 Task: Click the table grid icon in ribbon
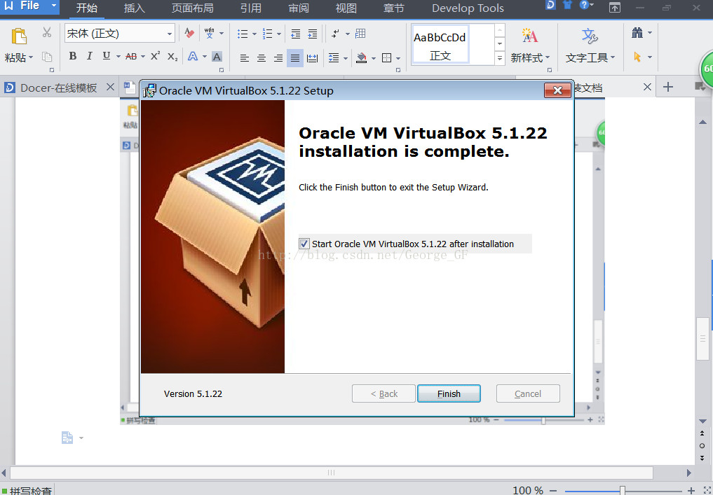pos(360,33)
